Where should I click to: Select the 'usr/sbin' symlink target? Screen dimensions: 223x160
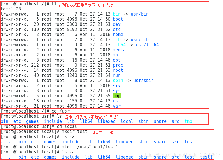click(144, 81)
